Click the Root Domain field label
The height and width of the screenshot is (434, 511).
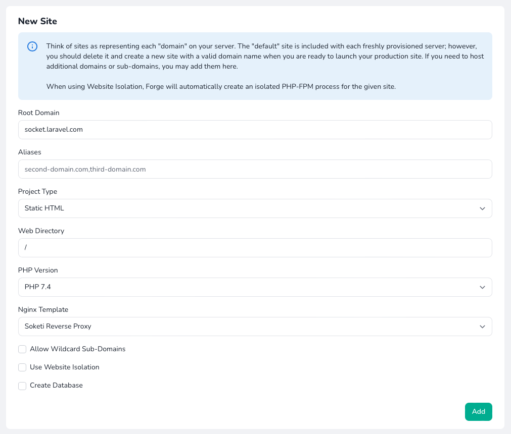tap(39, 113)
